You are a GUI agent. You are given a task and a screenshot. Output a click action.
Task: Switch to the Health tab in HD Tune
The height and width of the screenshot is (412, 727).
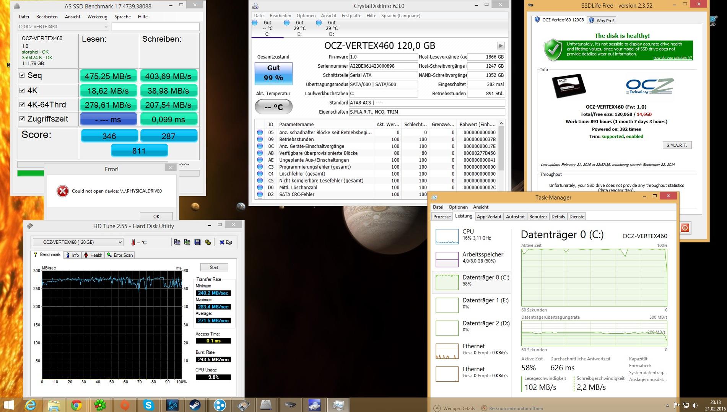click(x=93, y=255)
